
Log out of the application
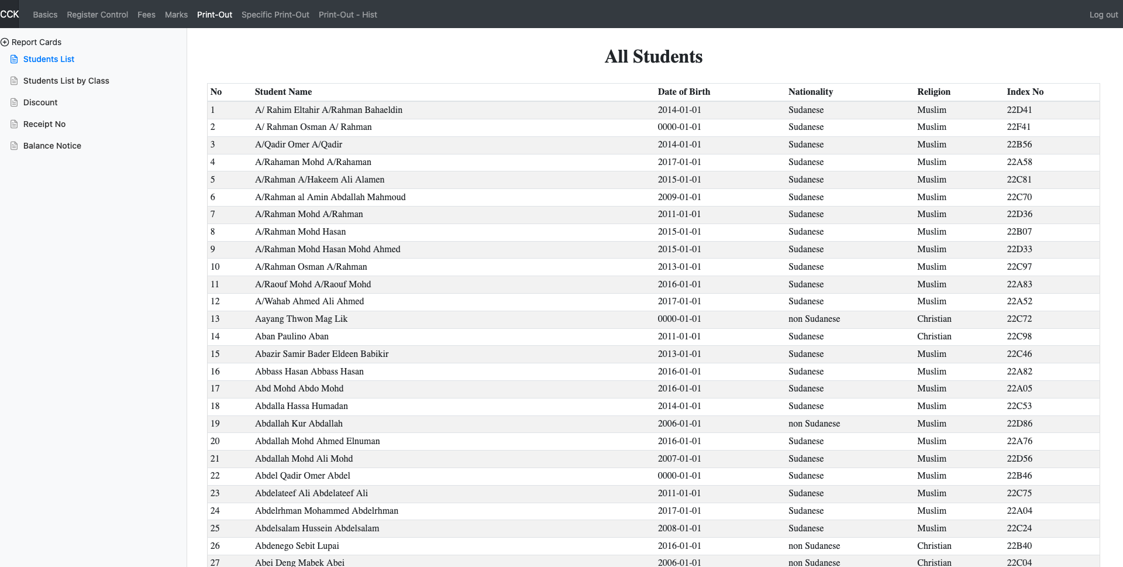click(1103, 15)
